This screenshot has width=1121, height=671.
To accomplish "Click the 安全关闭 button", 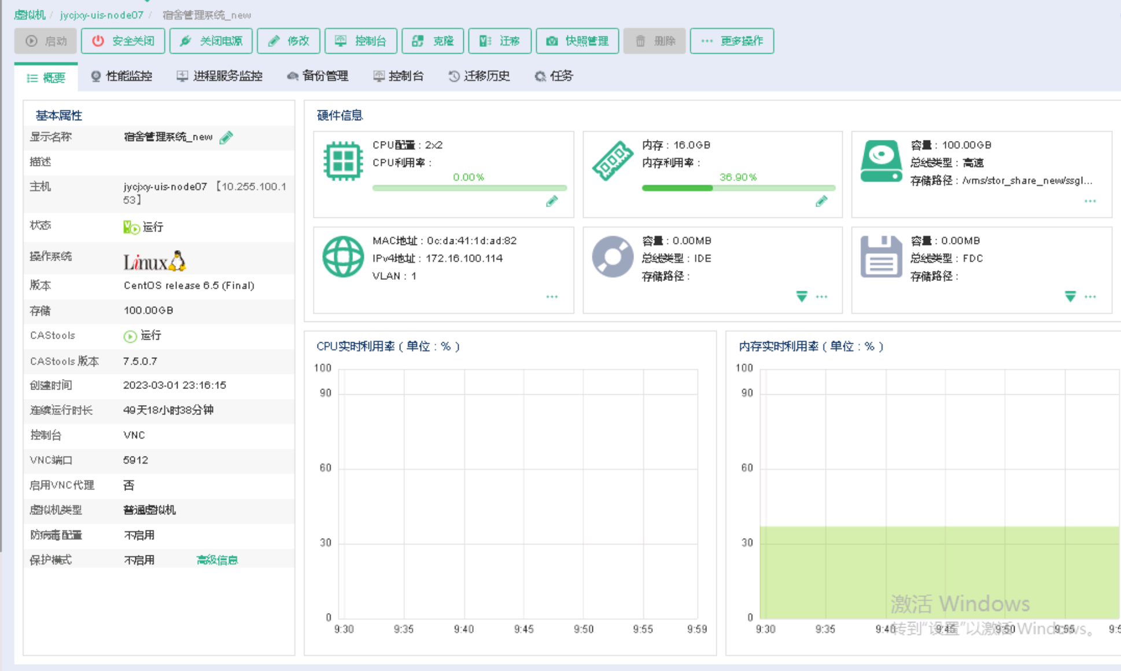I will [x=123, y=41].
